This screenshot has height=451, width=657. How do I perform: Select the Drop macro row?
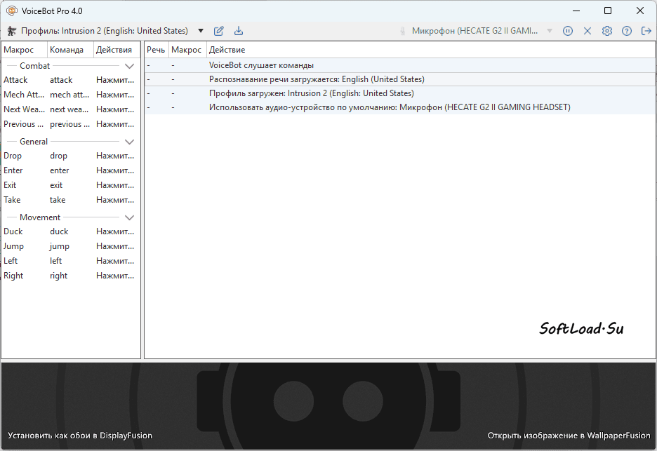tap(71, 156)
